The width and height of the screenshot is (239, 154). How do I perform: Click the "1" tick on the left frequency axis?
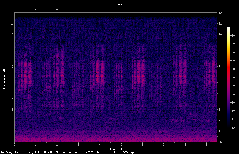pyautogui.click(x=13, y=131)
